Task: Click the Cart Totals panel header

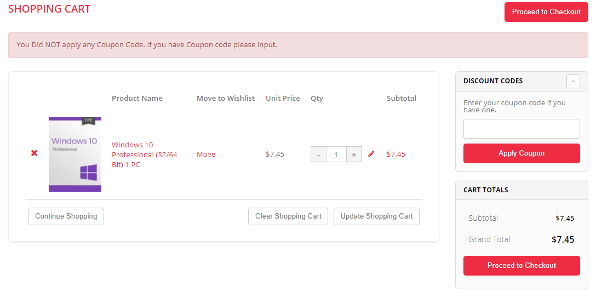Action: click(x=486, y=190)
